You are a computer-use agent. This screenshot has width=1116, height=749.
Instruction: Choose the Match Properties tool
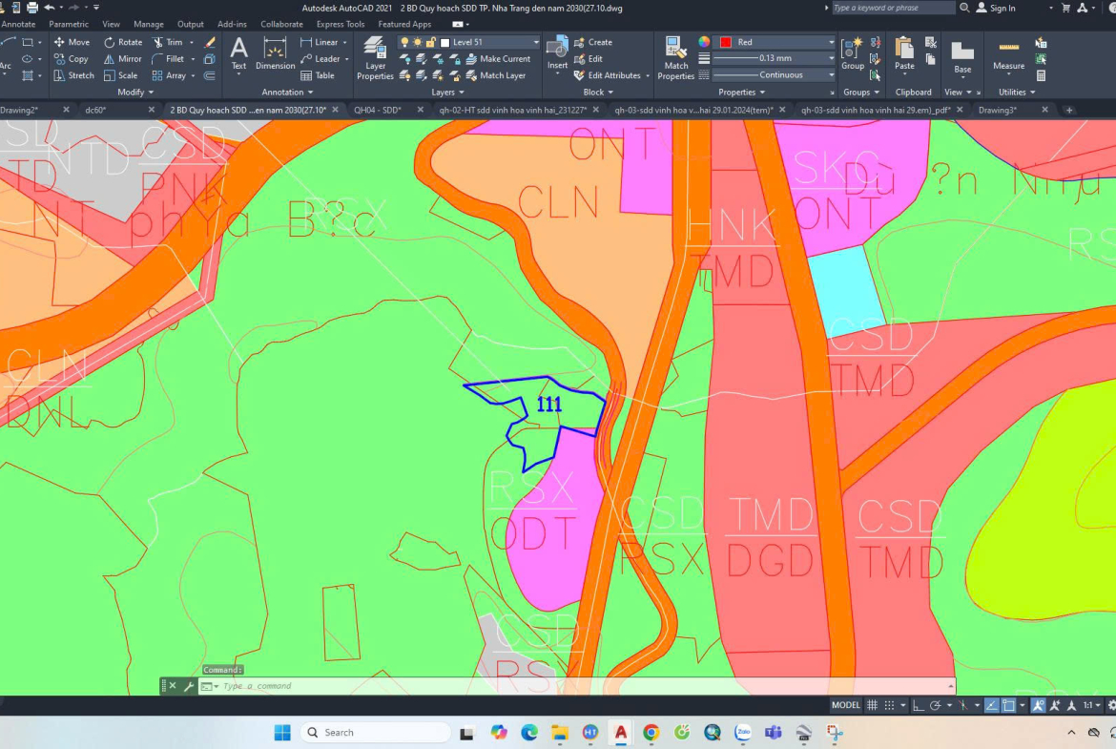pyautogui.click(x=675, y=59)
